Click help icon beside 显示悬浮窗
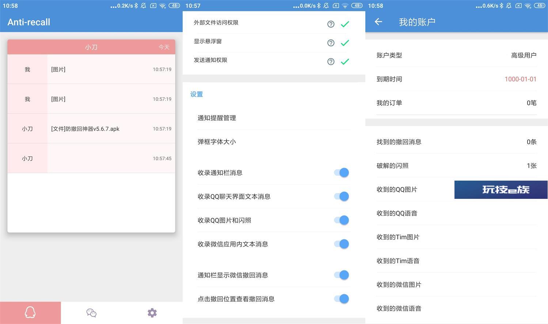This screenshot has height=324, width=548. point(331,43)
